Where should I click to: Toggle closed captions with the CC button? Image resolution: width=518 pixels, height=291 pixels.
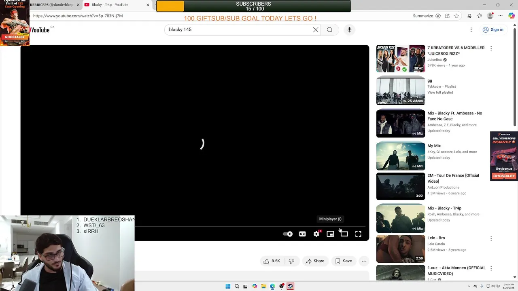pyautogui.click(x=302, y=234)
